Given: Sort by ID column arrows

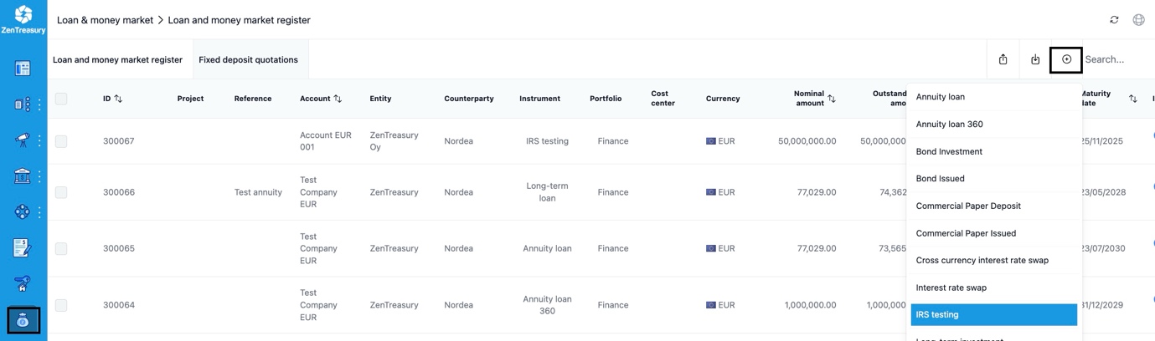Looking at the screenshot, I should [x=118, y=99].
